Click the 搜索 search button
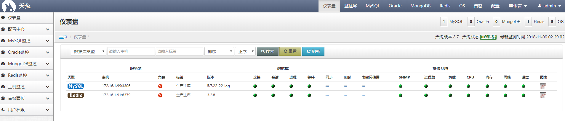The image size is (565, 121). 268,51
